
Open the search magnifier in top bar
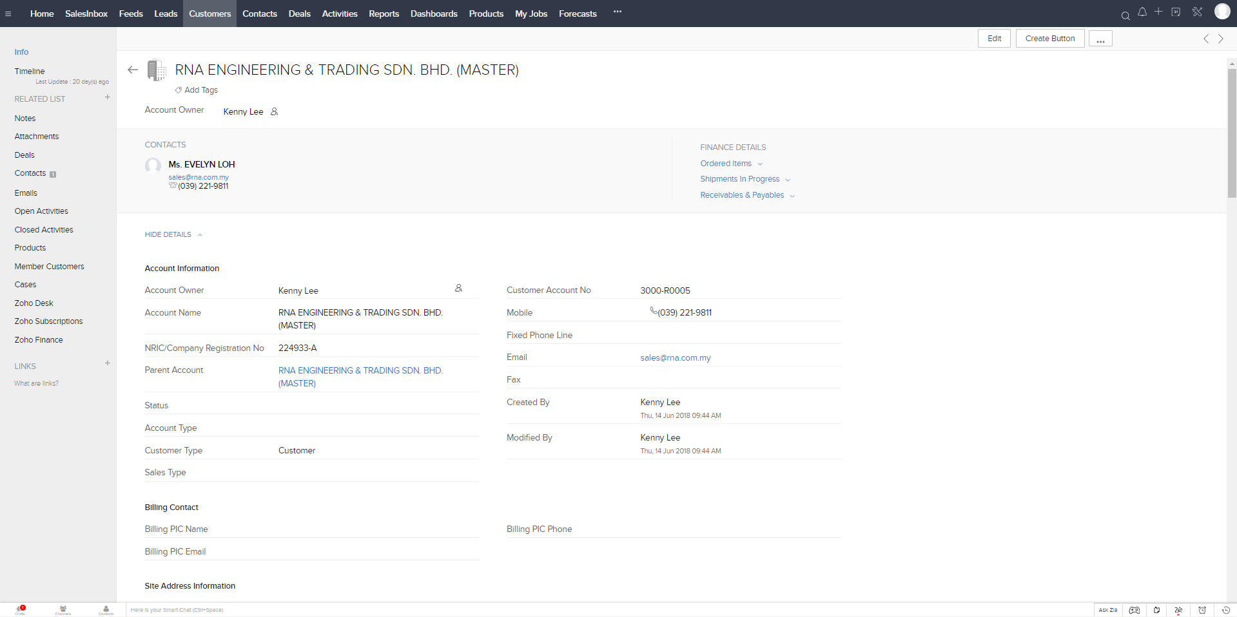[1125, 15]
